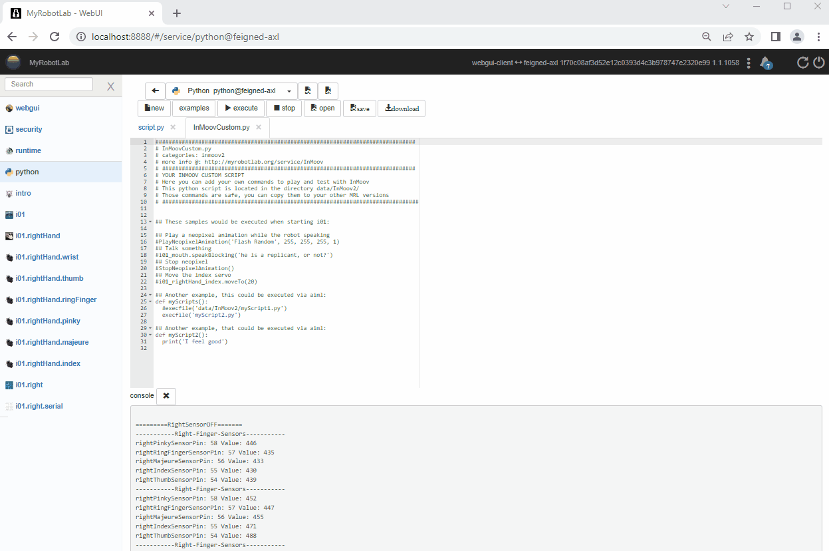Collapse the code fold at line 25
Viewport: 829px width, 551px height.
coord(150,301)
